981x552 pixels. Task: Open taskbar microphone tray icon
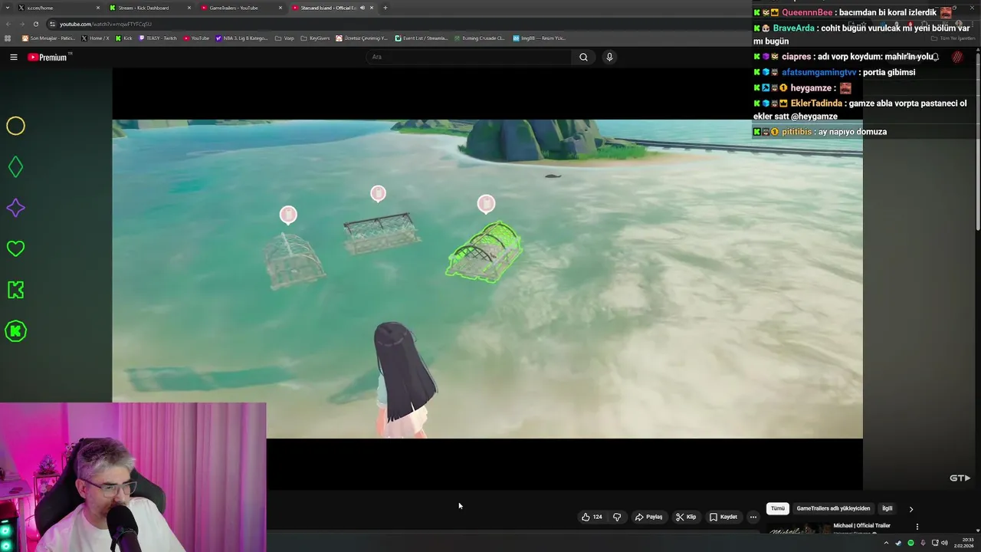coord(923,543)
